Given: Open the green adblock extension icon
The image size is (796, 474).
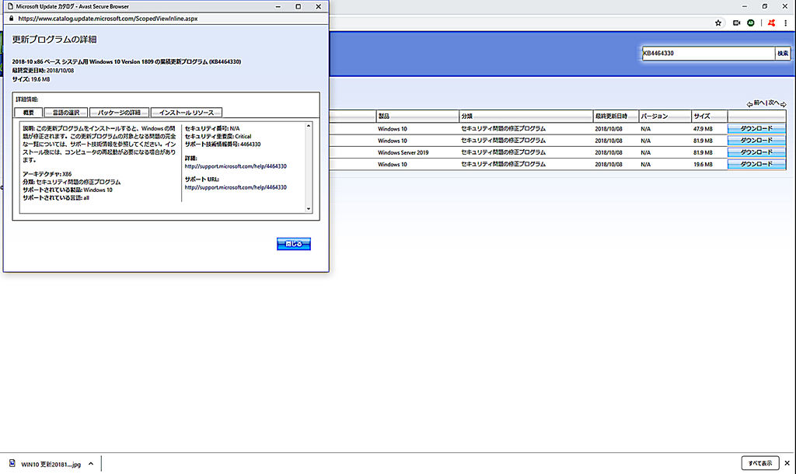Looking at the screenshot, I should tap(751, 23).
